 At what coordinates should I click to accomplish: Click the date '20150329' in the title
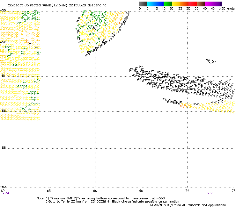77,5
